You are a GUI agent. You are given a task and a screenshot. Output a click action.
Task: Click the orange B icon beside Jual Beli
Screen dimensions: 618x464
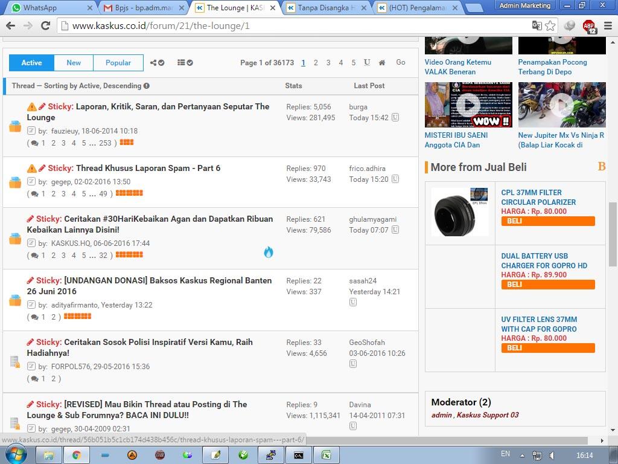[602, 167]
